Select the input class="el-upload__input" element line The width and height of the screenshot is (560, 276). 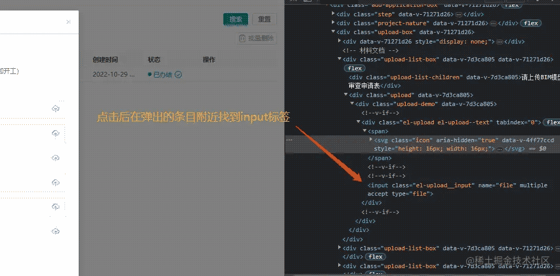tap(457, 189)
